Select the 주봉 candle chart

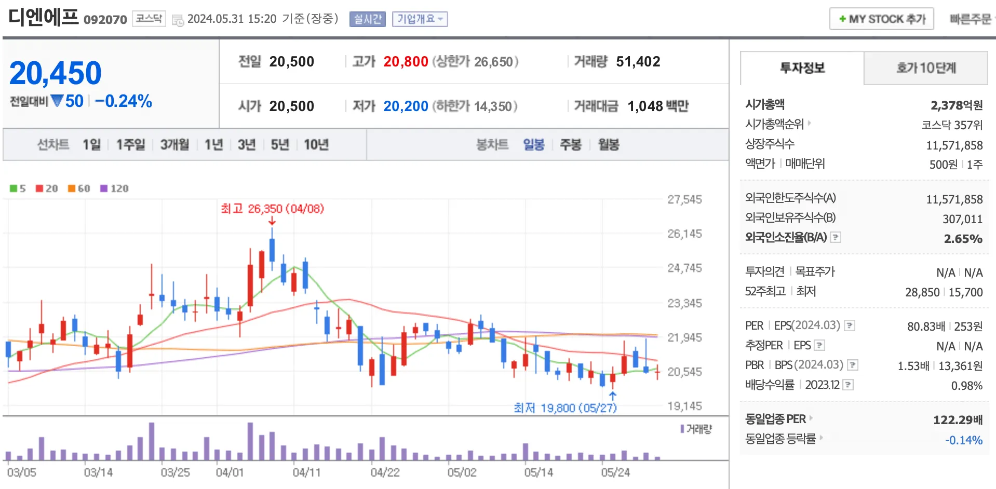tap(570, 144)
